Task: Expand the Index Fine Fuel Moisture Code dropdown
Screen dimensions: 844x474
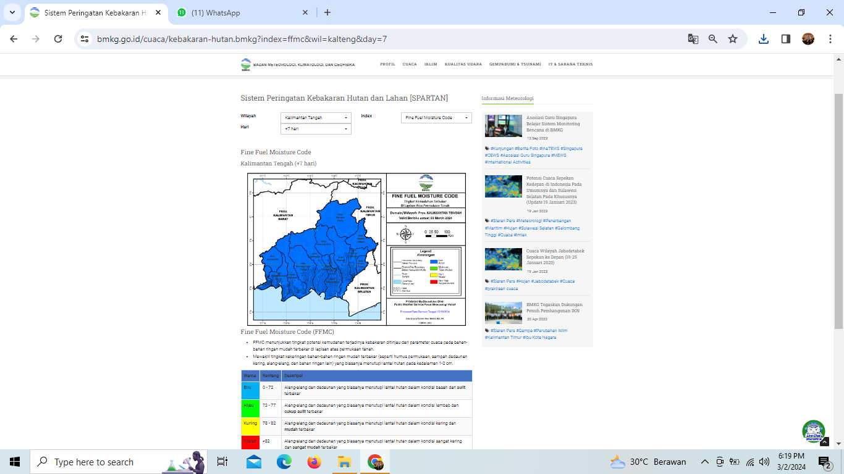Action: 436,117
